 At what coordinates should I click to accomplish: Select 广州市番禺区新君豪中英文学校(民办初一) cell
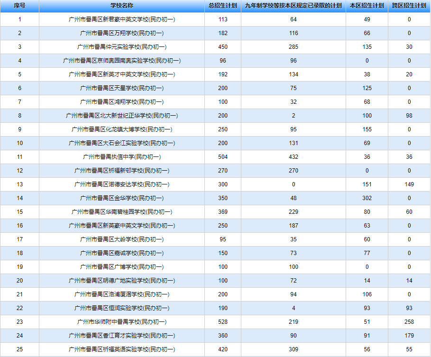click(x=122, y=19)
